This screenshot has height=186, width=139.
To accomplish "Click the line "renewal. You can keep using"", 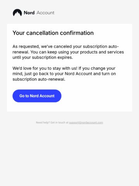I will (x=68, y=52).
